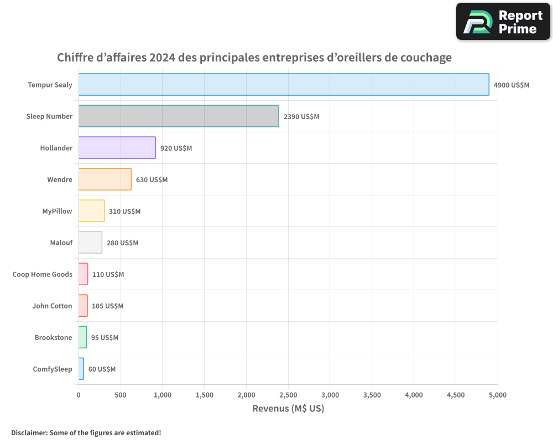
Task: Click the Malouf light gray bar
Action: pyautogui.click(x=90, y=243)
